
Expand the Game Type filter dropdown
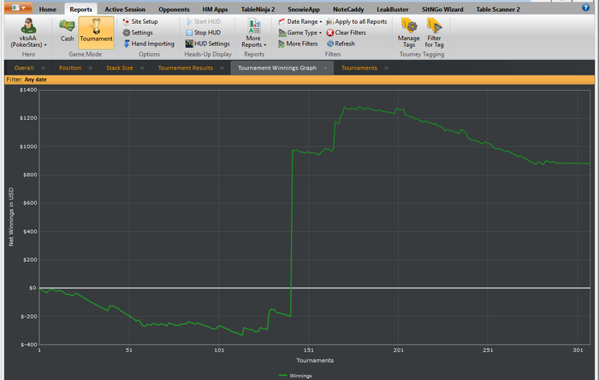click(300, 33)
